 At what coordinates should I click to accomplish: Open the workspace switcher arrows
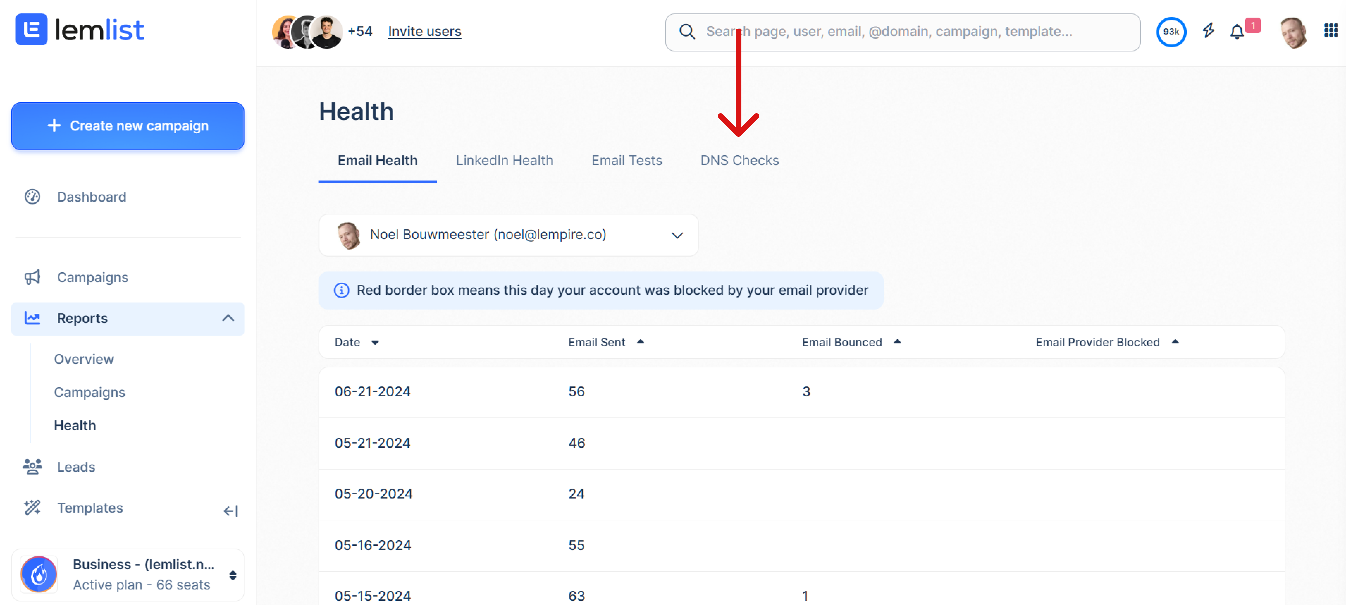tap(233, 575)
